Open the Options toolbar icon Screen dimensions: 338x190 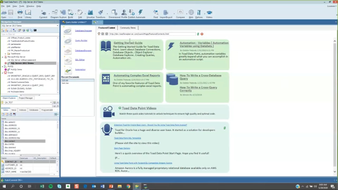[x=199, y=14]
